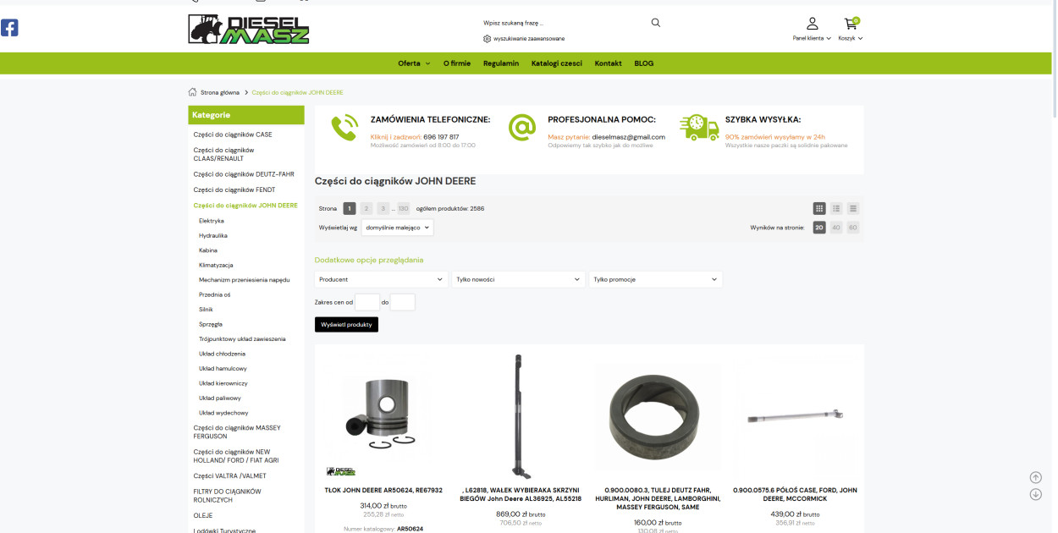Show 60 results per page
The width and height of the screenshot is (1058, 533).
click(852, 228)
